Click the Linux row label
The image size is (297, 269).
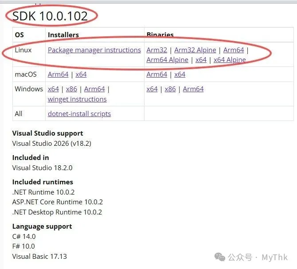tap(23, 50)
